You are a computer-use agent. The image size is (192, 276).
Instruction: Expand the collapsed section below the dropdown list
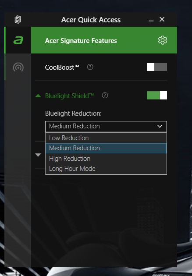coord(38,155)
